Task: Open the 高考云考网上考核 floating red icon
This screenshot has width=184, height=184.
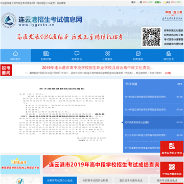Action: point(172,149)
